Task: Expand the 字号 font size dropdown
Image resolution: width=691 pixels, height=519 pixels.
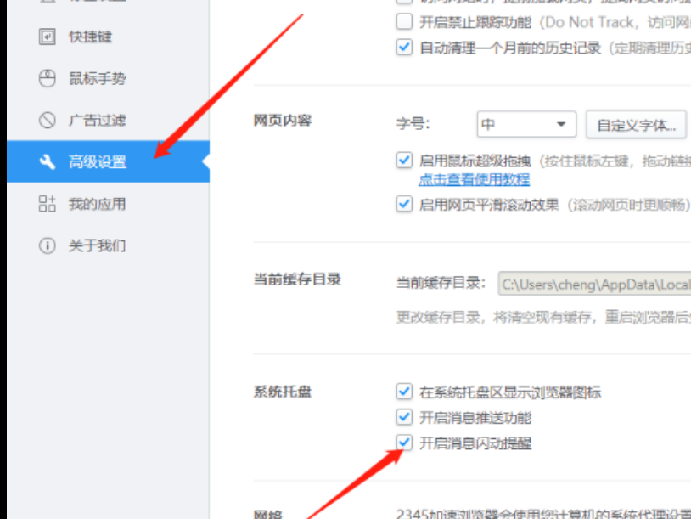Action: [x=526, y=124]
